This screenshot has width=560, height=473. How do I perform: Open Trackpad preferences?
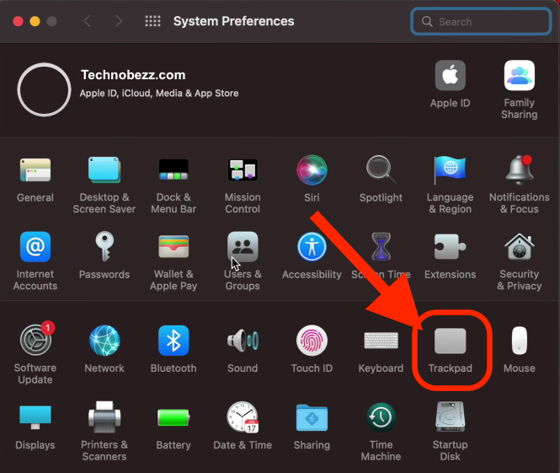450,341
